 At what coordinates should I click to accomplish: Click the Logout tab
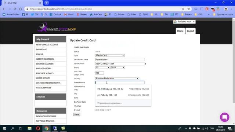[190, 31]
